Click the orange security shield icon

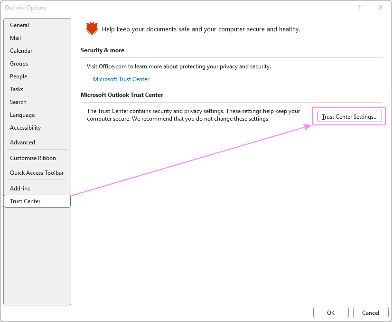pyautogui.click(x=92, y=28)
